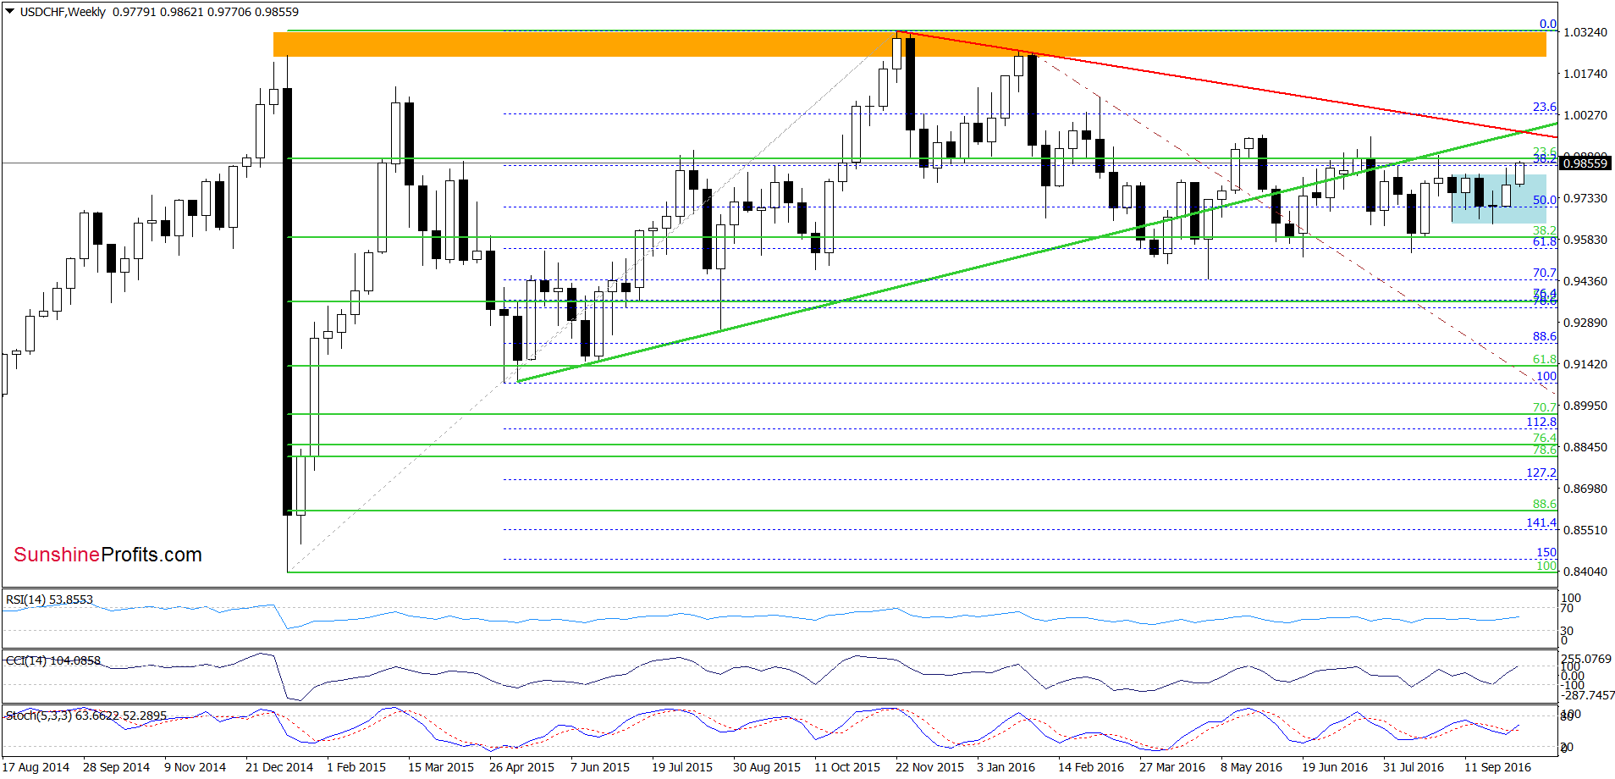This screenshot has width=1615, height=779.
Task: Click the 11 Oct 2015 date label
Action: tap(847, 767)
